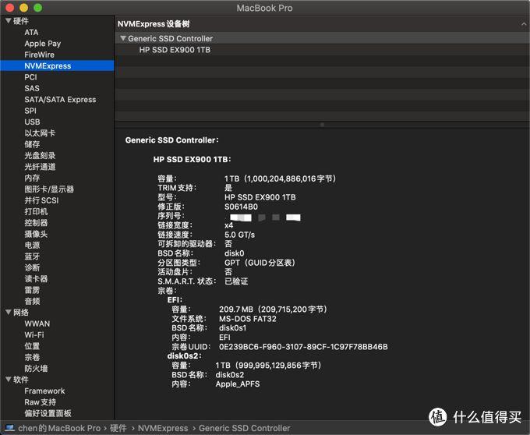Click chen的MacBook Pro in path bar
This screenshot has height=435, width=530.
[59, 428]
